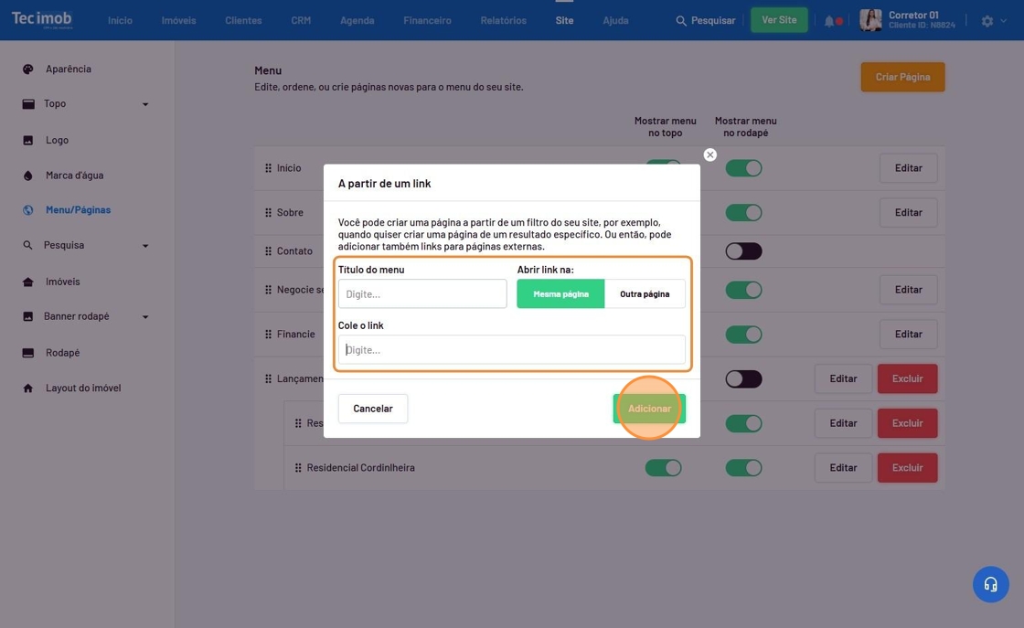Image resolution: width=1024 pixels, height=628 pixels.
Task: Select Outra página link option
Action: click(x=645, y=294)
